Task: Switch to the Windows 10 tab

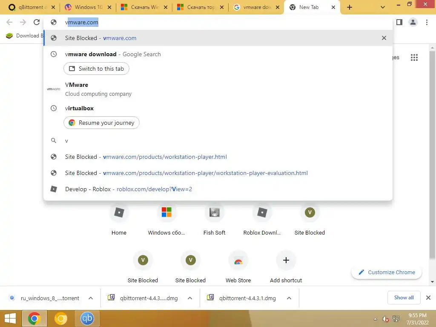Action: pos(85,7)
